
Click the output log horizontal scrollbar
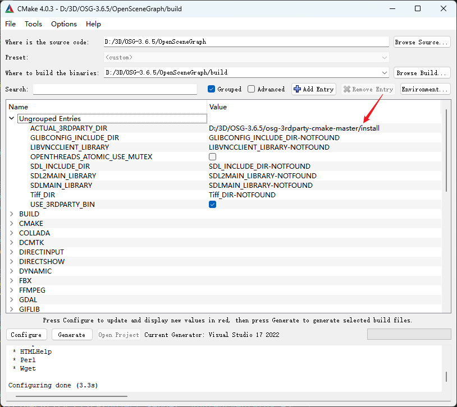point(71,396)
